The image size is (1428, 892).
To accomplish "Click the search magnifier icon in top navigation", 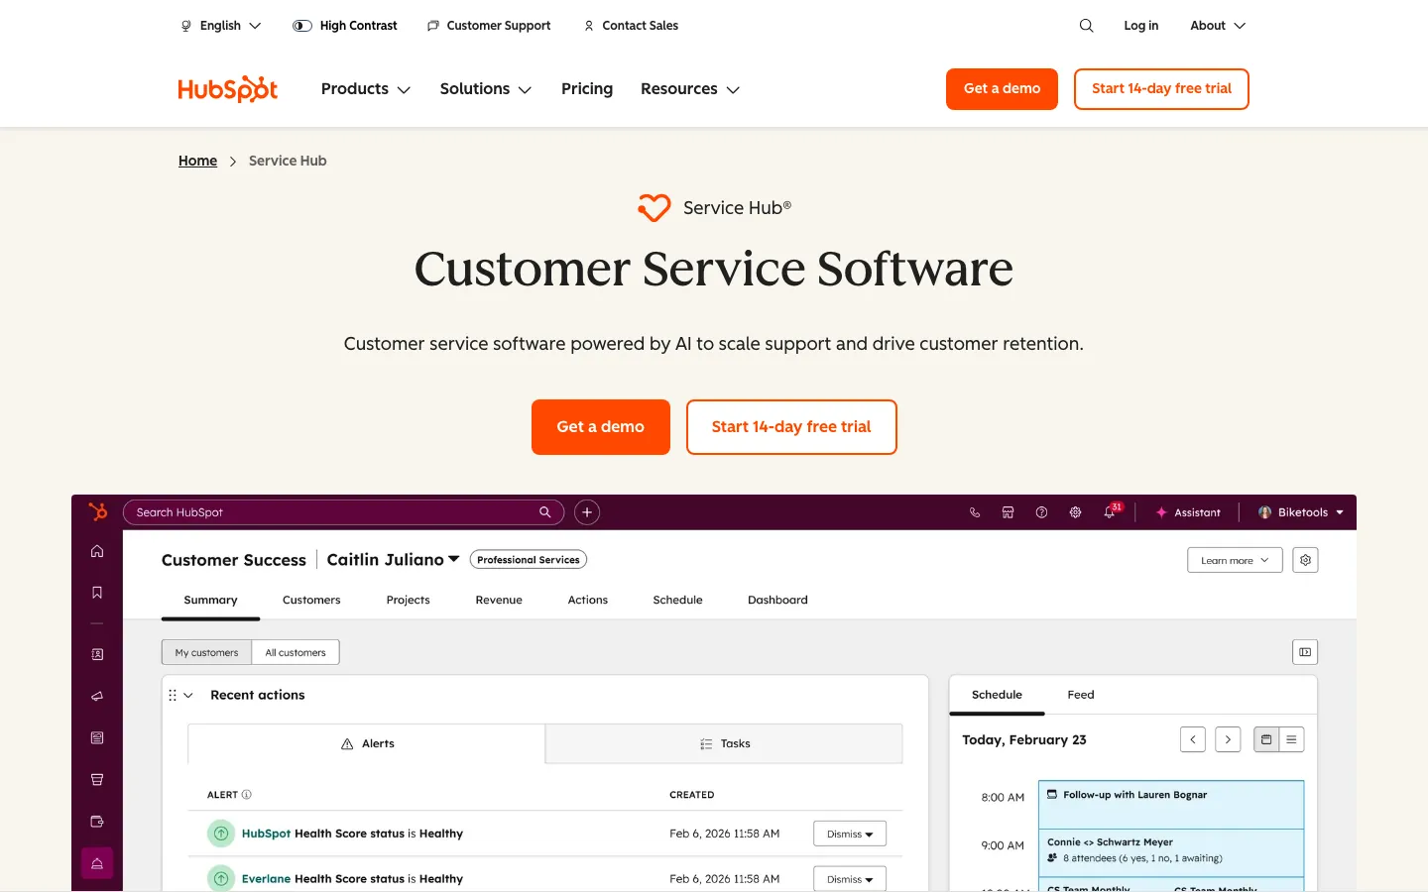I will (1086, 26).
